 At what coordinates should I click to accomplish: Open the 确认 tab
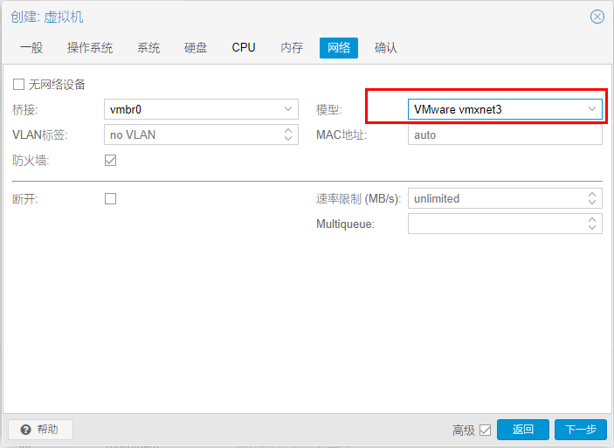[386, 48]
